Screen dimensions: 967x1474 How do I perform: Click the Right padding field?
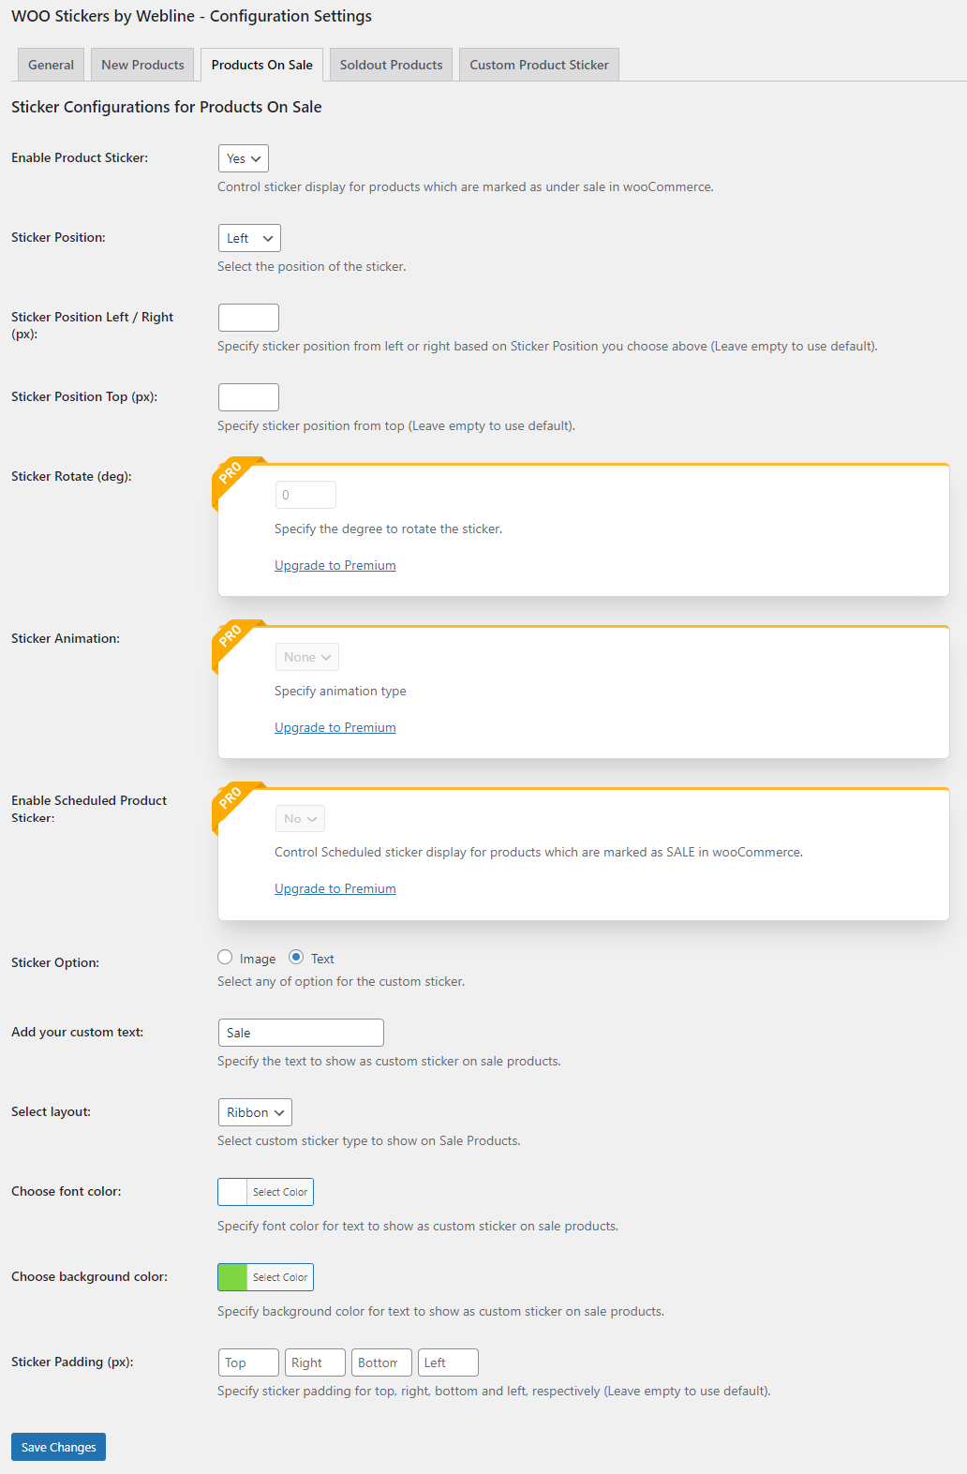point(315,1362)
